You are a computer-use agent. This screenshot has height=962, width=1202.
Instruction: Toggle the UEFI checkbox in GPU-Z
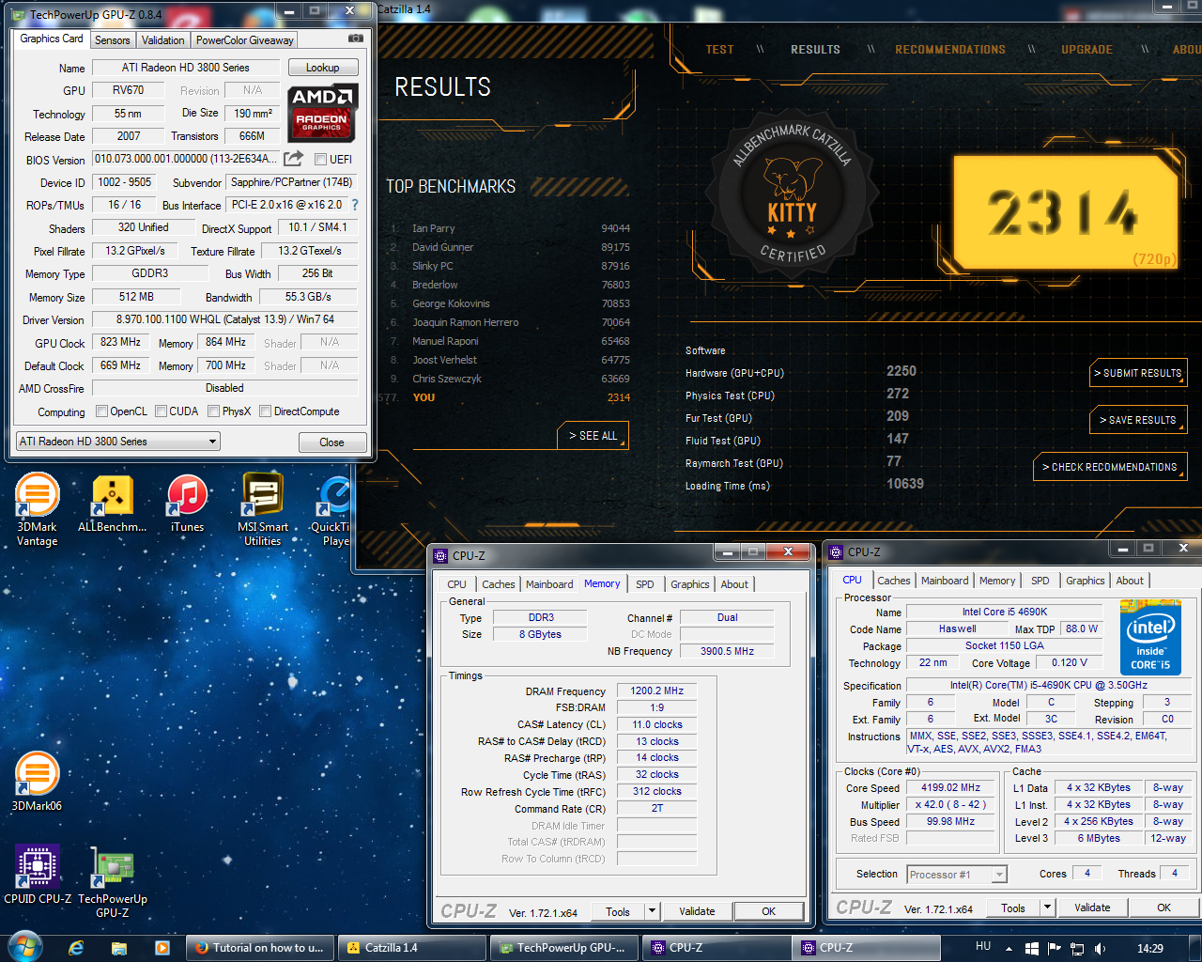coord(320,159)
